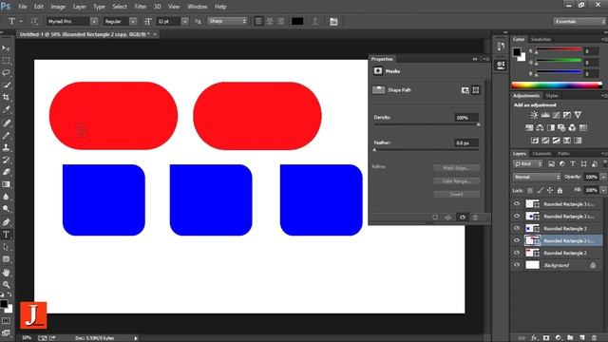The image size is (608, 342).
Task: Open the font family dropdown
Action: click(94, 21)
